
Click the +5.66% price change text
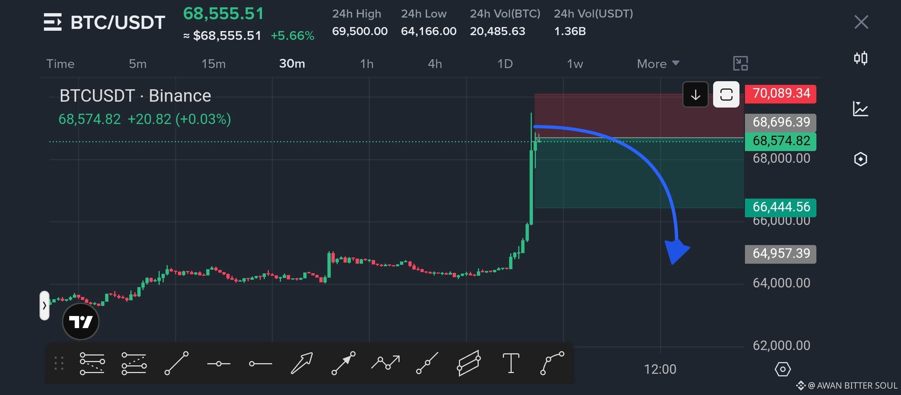292,35
